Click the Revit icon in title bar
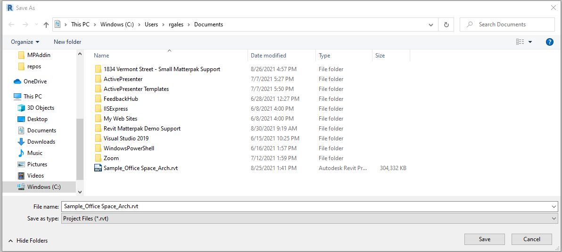The width and height of the screenshot is (562, 252). pos(10,8)
